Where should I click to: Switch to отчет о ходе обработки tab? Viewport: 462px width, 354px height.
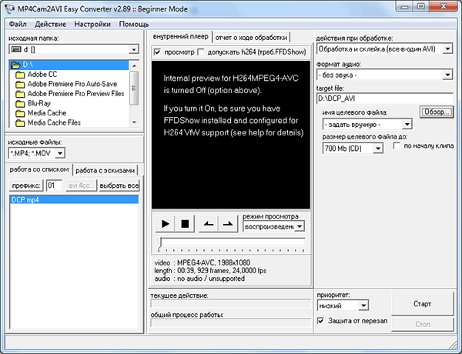click(x=251, y=38)
